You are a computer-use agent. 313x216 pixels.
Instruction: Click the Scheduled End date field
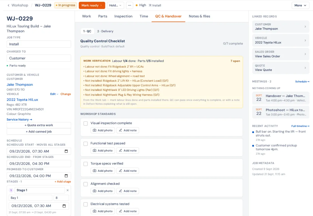pos(39,164)
